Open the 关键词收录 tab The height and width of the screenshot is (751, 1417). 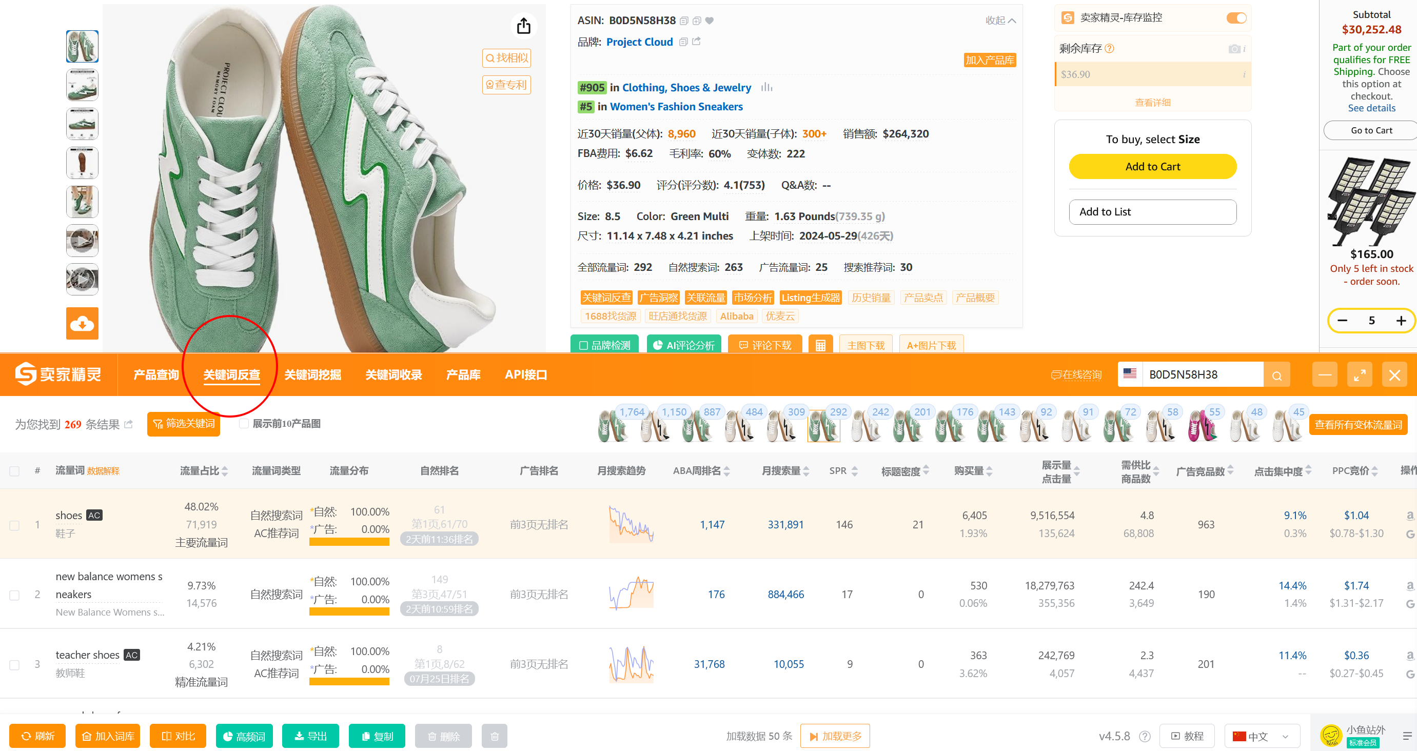point(394,374)
